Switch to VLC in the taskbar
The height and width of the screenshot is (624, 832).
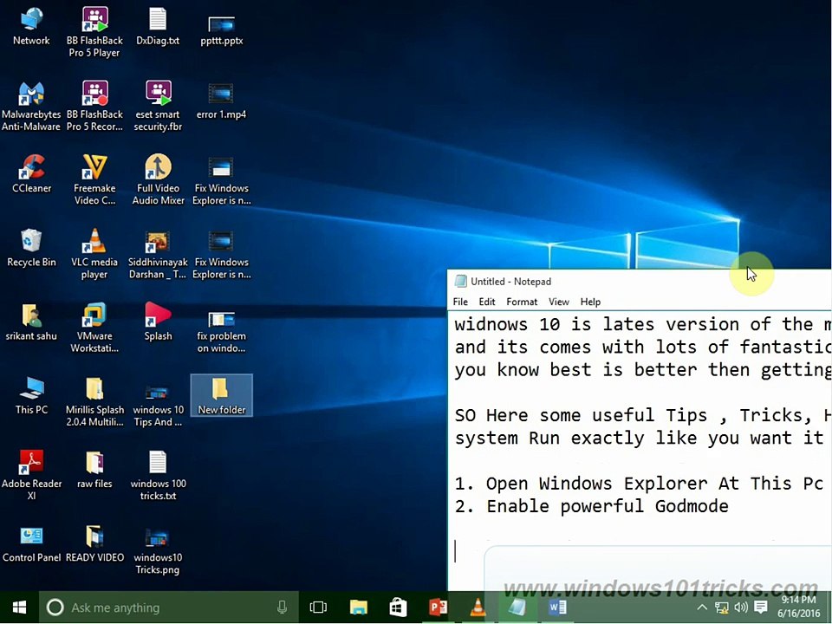tap(478, 608)
